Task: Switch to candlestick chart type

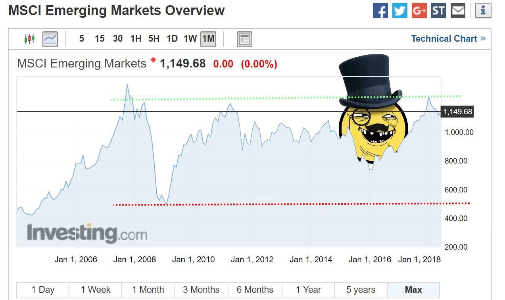Action: click(29, 39)
